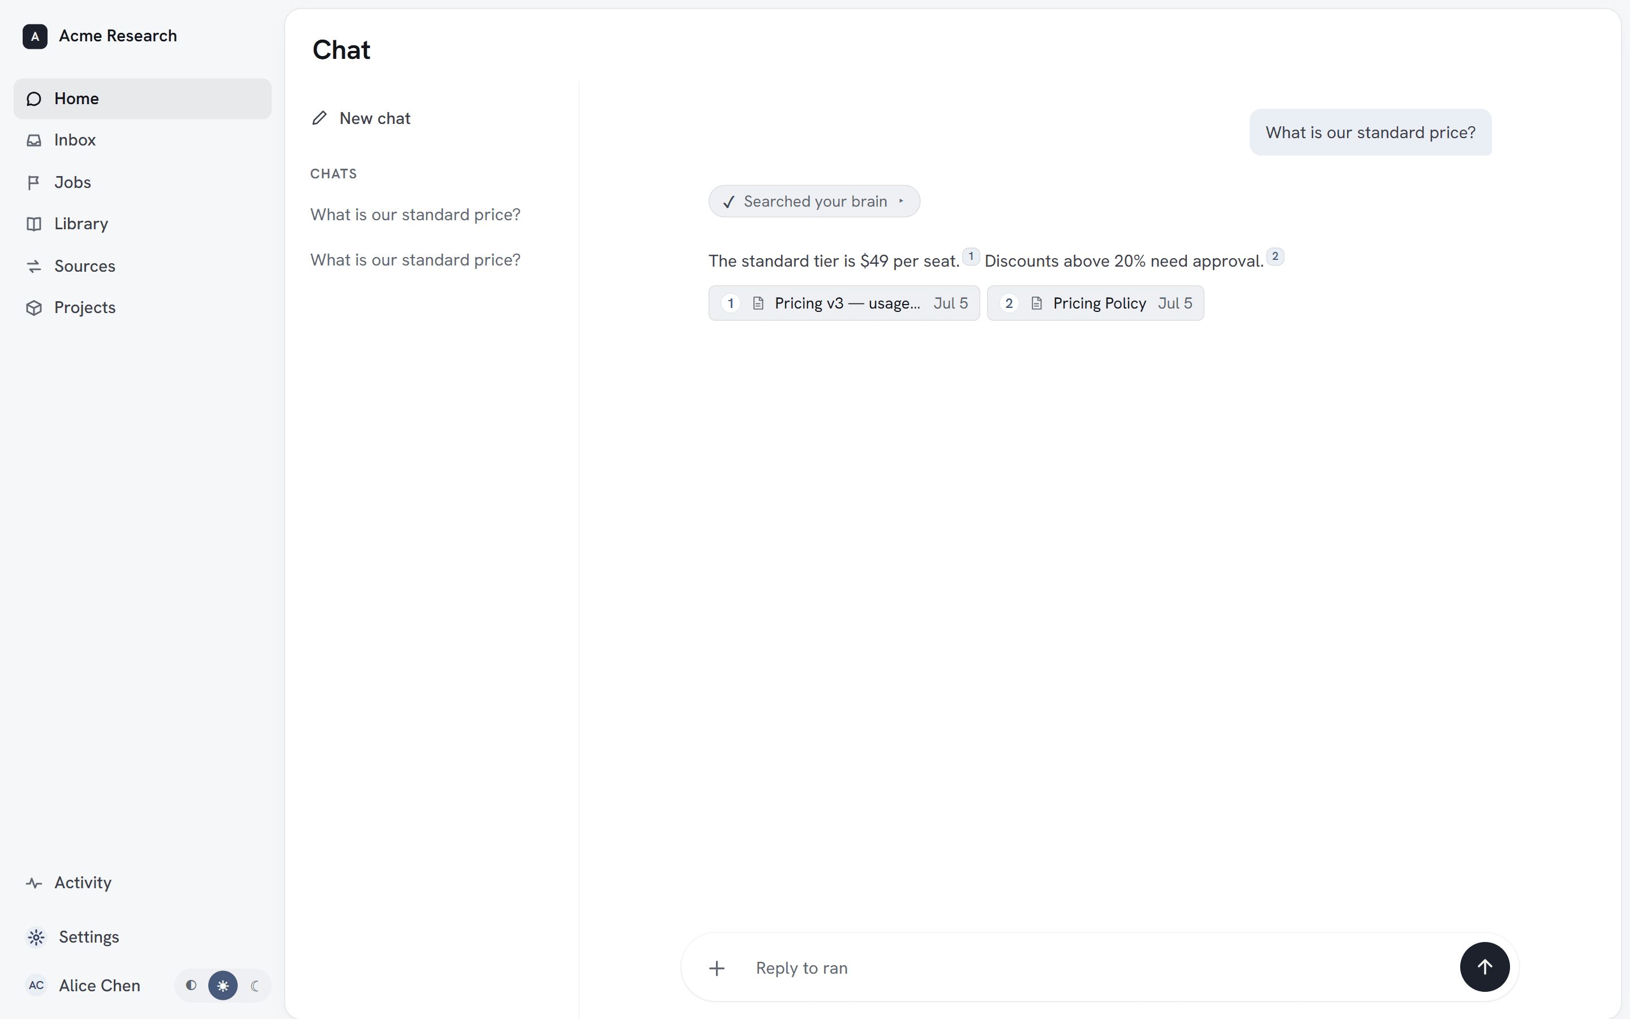Open the Inbox tray icon

(x=34, y=140)
